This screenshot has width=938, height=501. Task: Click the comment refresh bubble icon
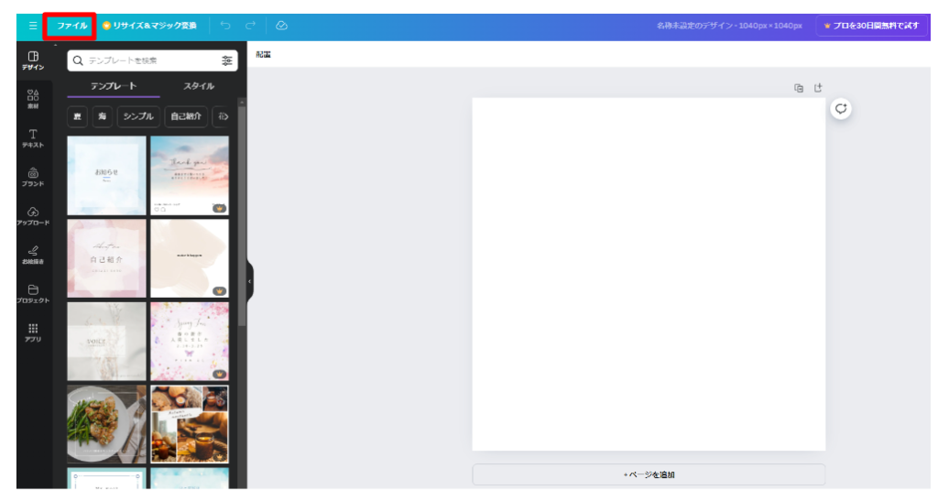(x=841, y=109)
